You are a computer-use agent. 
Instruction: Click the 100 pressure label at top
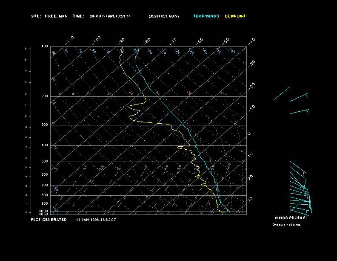(x=45, y=46)
